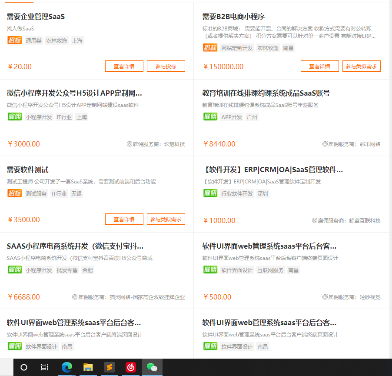Open 教育培训在线排课约课系统成品SaaS账号 title
The width and height of the screenshot is (392, 376).
(266, 93)
